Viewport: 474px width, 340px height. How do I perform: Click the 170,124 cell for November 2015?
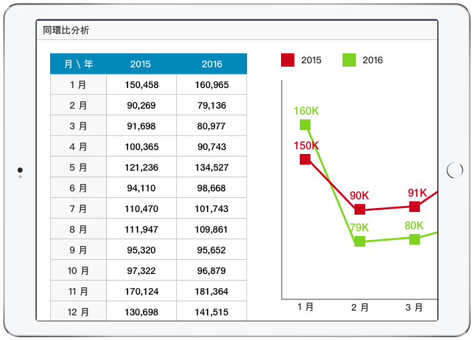point(141,291)
